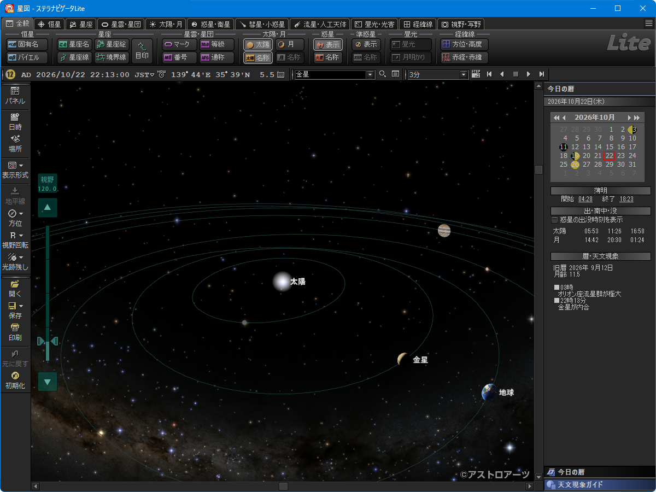
Task: Open the 場所 location settings icon
Action: (15, 144)
